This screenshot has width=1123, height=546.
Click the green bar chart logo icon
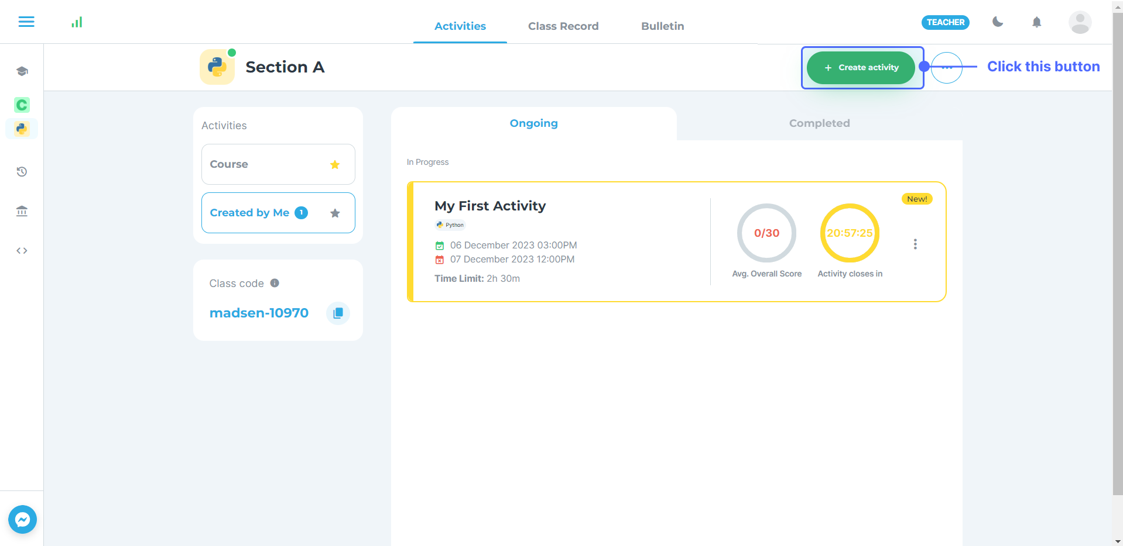pos(77,22)
